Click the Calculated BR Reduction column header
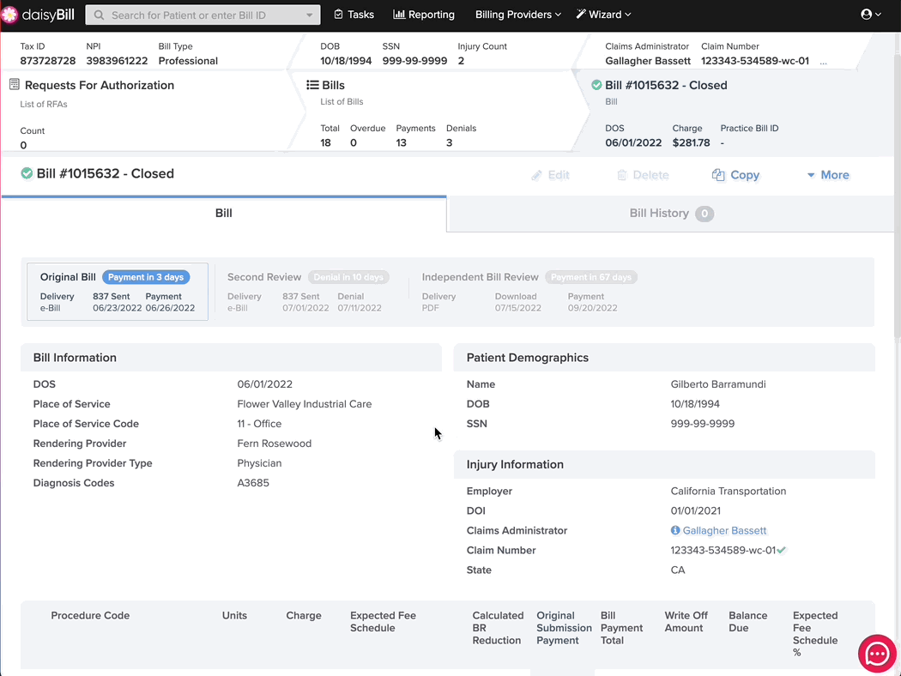 click(498, 628)
